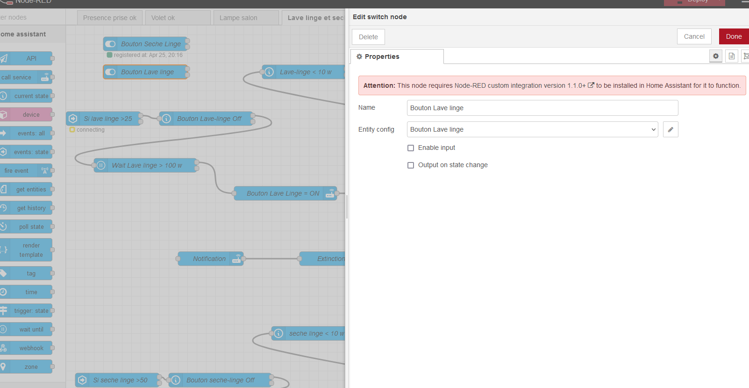Click the switch icon on Bouton Lave linge node
749x388 pixels.
[x=111, y=72]
